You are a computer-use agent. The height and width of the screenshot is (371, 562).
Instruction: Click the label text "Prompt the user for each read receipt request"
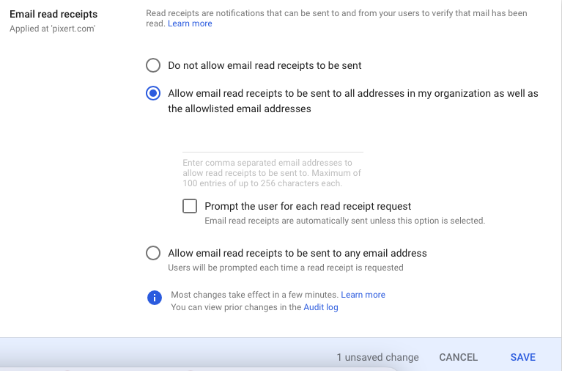[x=308, y=206]
